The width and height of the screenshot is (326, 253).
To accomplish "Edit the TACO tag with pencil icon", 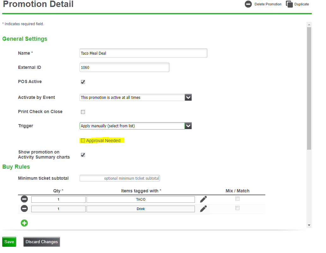I will pyautogui.click(x=203, y=199).
